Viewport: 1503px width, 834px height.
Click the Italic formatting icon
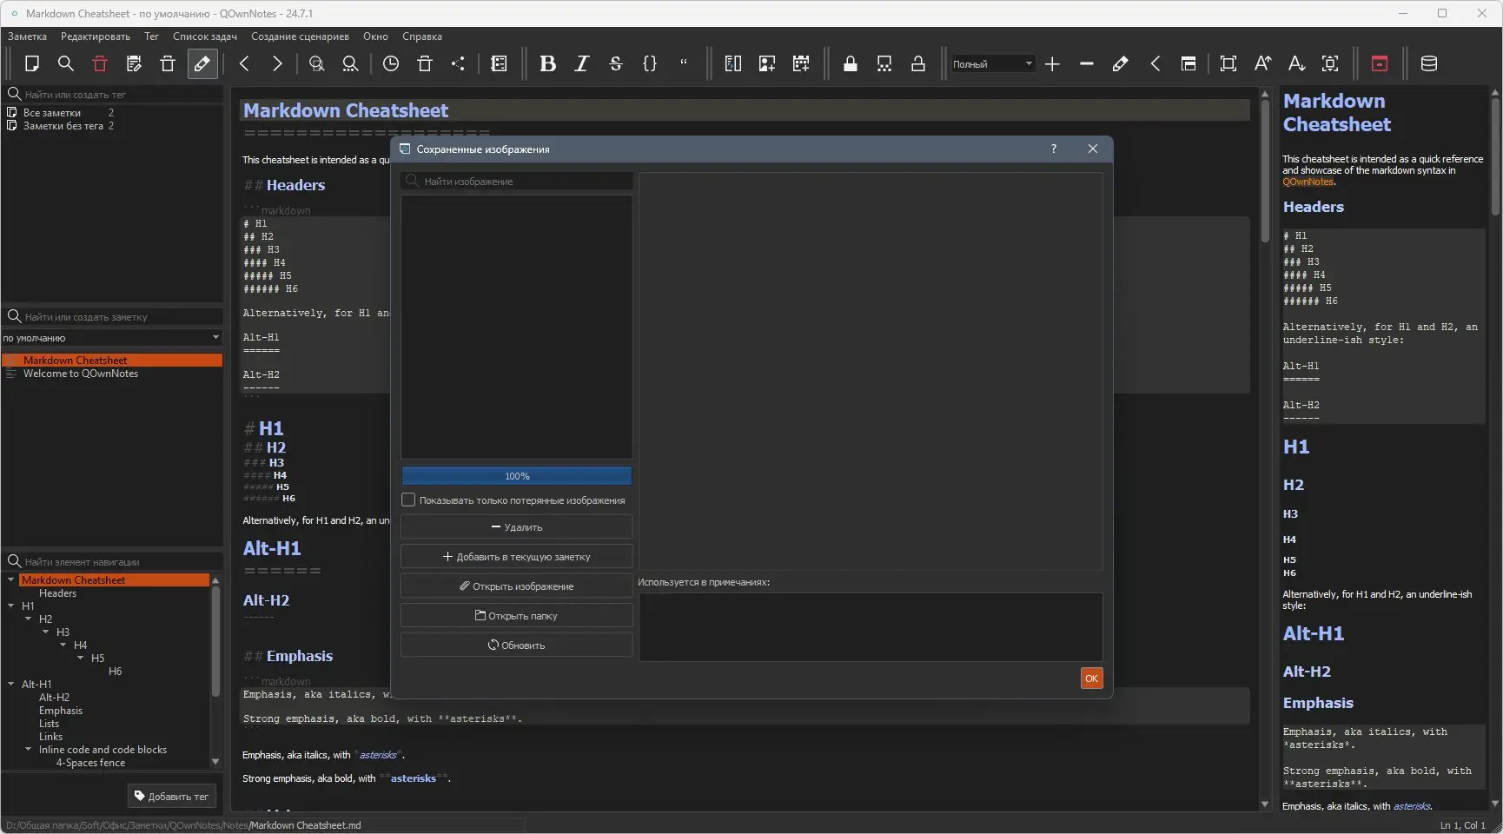[x=581, y=63]
